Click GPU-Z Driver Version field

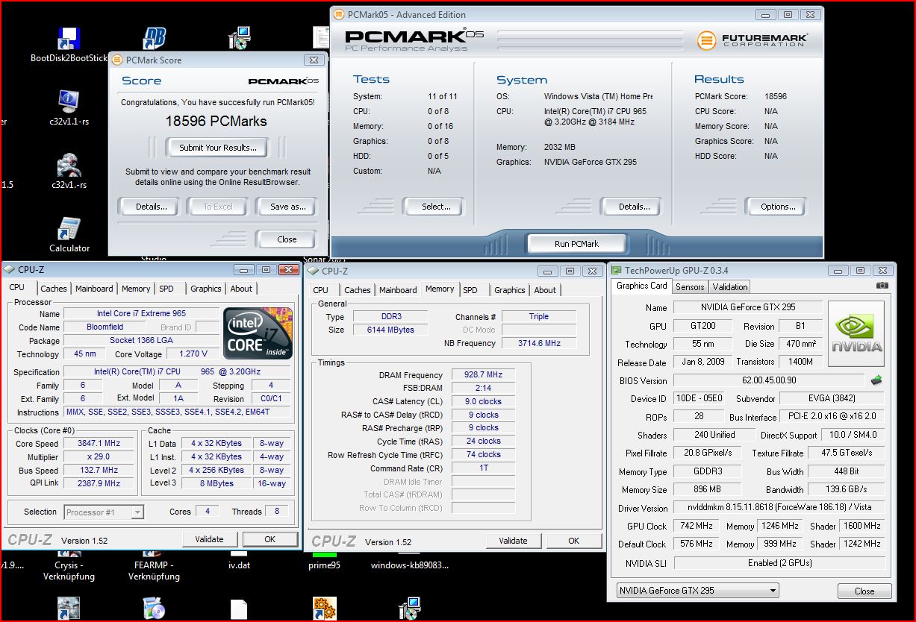tap(779, 507)
